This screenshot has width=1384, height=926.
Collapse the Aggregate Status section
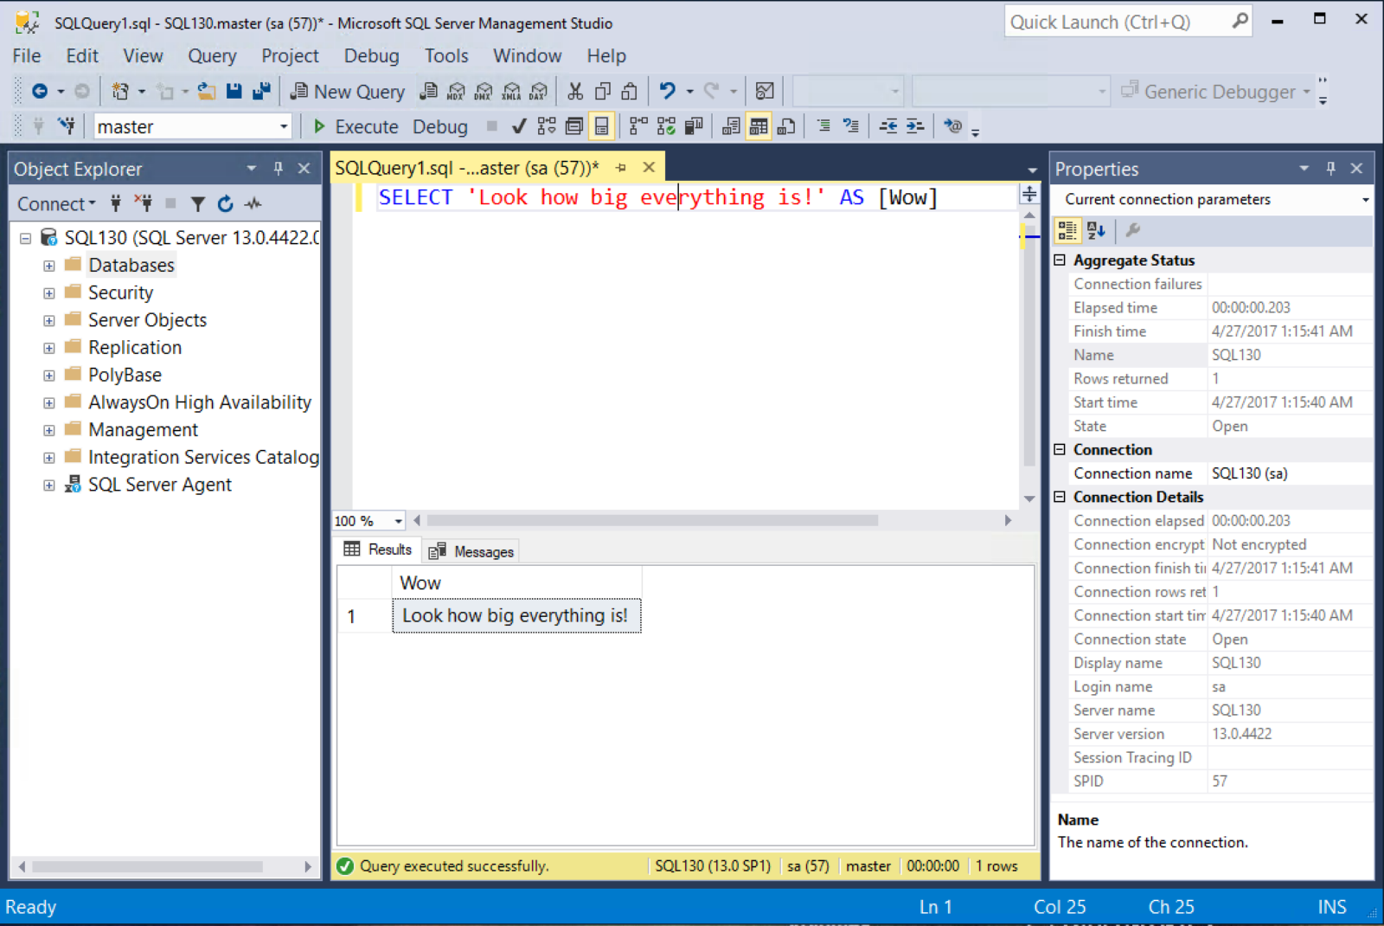(x=1060, y=260)
